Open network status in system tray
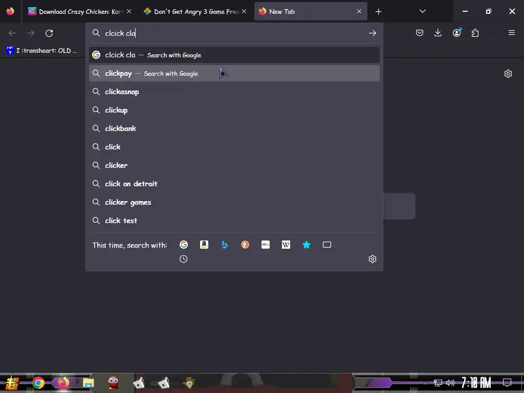Image resolution: width=524 pixels, height=393 pixels. 438,383
